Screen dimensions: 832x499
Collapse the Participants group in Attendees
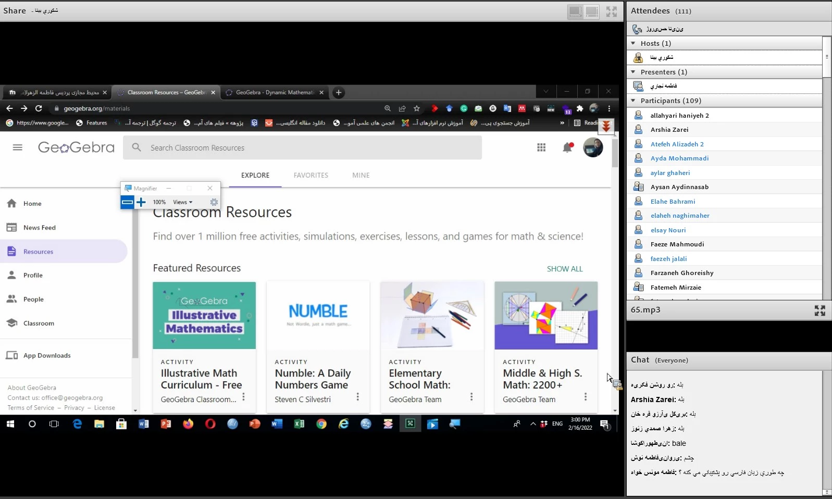click(x=634, y=101)
